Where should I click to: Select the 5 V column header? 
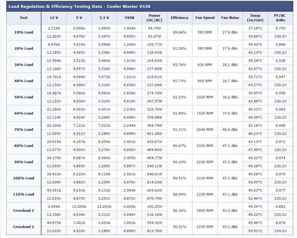point(79,18)
